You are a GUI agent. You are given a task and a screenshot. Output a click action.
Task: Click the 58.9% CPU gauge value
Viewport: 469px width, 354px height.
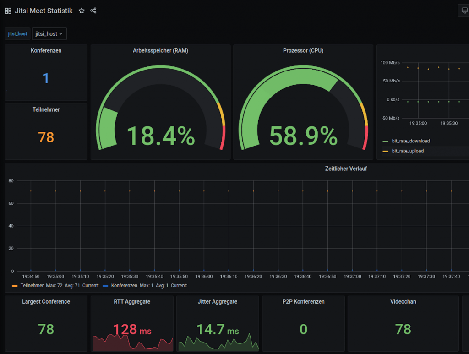[303, 136]
